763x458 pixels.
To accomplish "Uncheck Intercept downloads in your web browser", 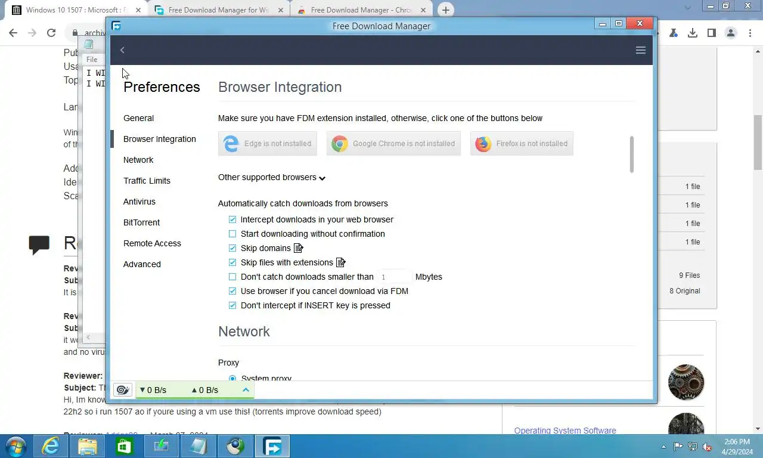I will click(232, 219).
